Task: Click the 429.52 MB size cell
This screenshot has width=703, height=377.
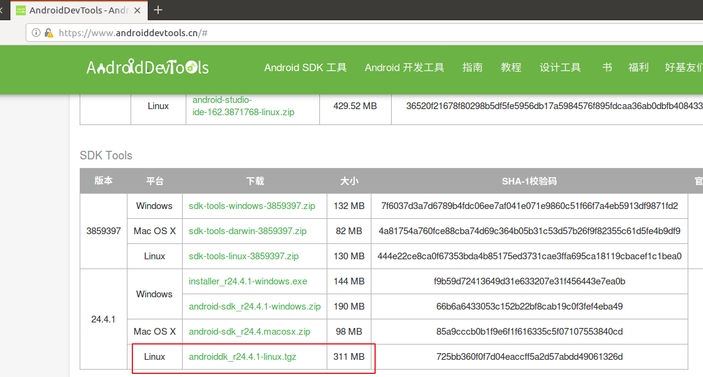Action: 355,106
